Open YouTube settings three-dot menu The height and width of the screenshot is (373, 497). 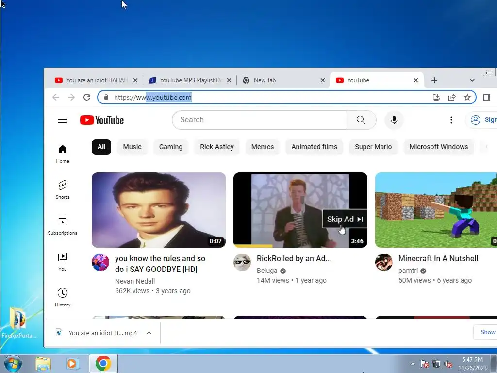click(451, 120)
